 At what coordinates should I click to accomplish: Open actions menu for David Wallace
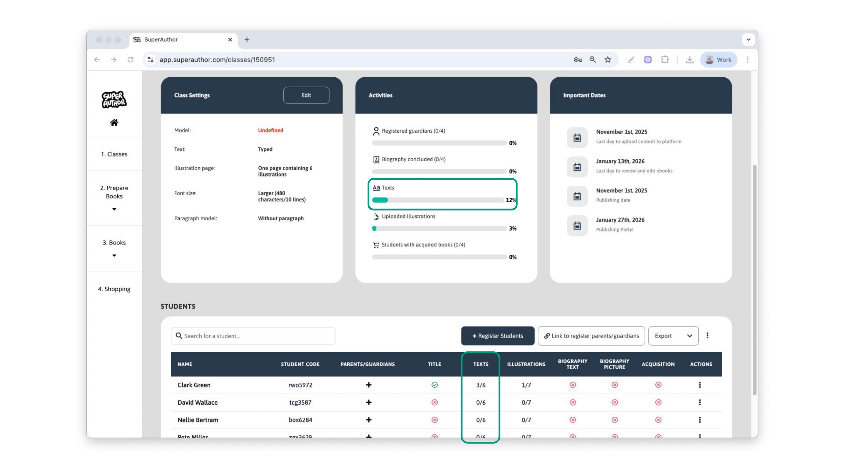[700, 402]
